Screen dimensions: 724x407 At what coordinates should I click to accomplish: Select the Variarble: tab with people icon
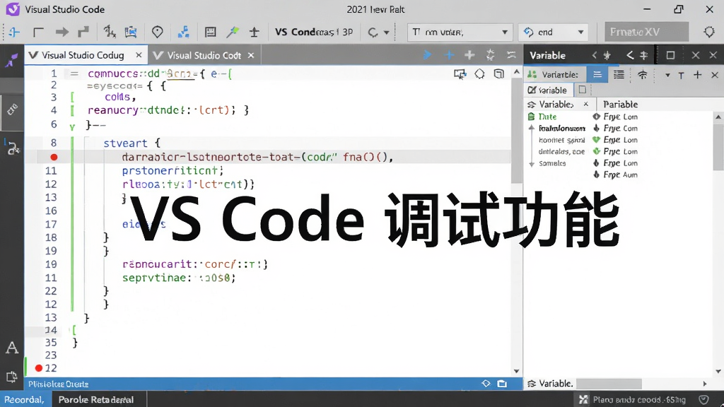pyautogui.click(x=554, y=75)
